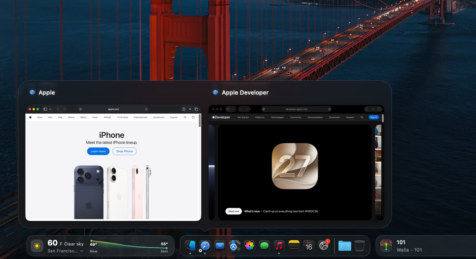Open the Calendar icon showing Thu 16
This screenshot has height=259, width=476.
[309, 246]
